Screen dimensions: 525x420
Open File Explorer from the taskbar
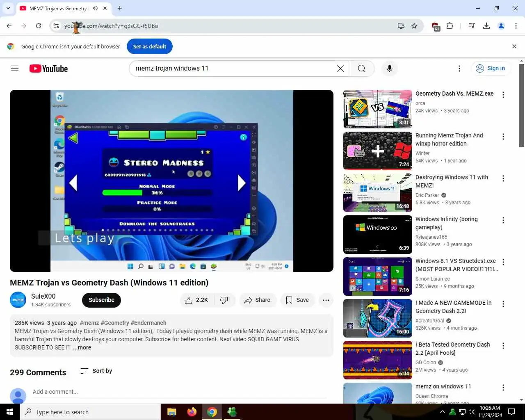pos(172,412)
